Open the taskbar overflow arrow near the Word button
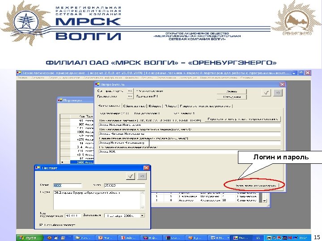The height and width of the screenshot is (241, 322). click(228, 238)
